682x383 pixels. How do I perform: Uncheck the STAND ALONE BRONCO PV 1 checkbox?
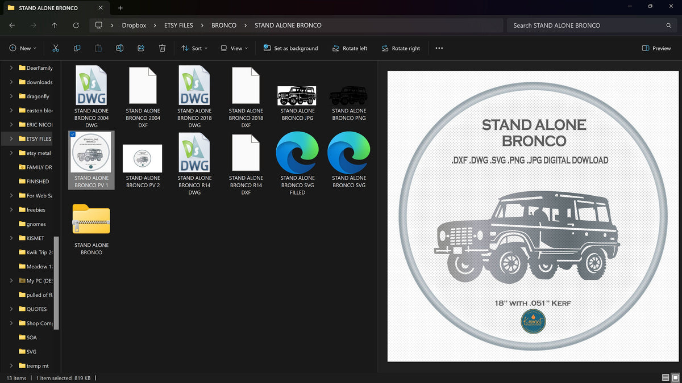point(73,134)
